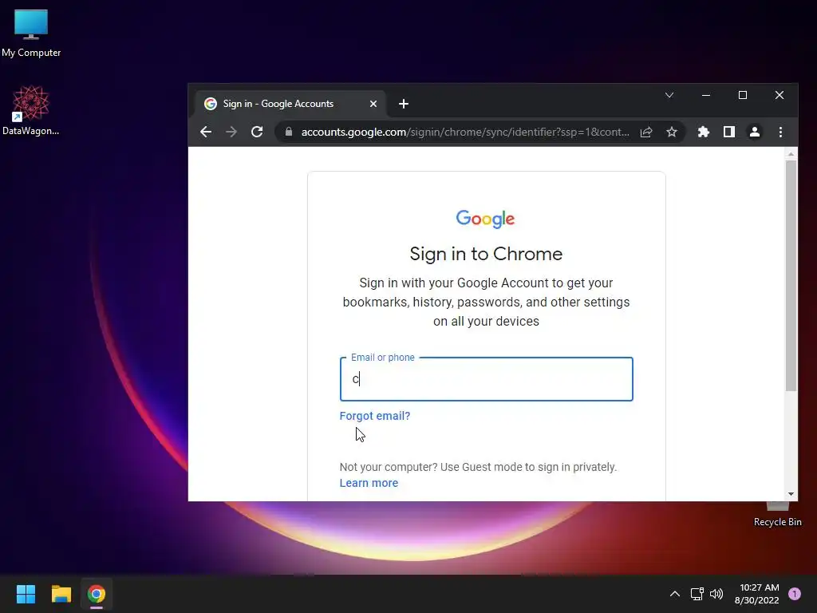Image resolution: width=817 pixels, height=613 pixels.
Task: Open the Forgot email? link
Action: [x=375, y=416]
